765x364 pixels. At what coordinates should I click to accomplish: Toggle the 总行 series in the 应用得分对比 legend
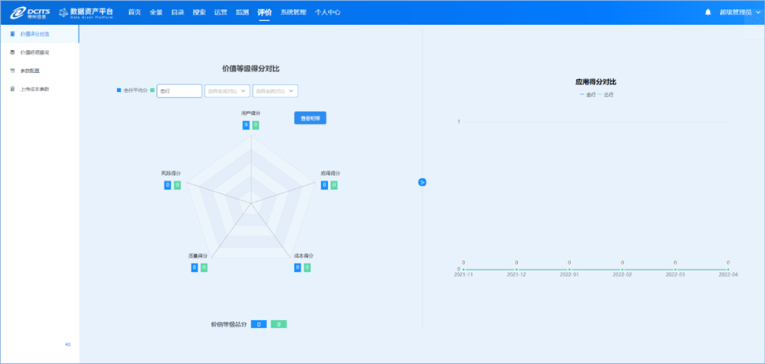[x=606, y=94]
